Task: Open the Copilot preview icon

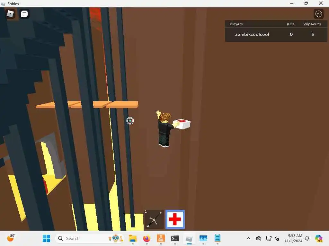Action: (x=319, y=238)
